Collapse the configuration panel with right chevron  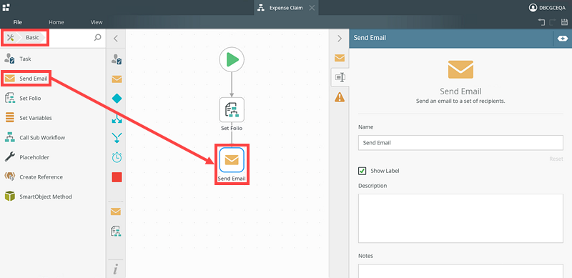tap(340, 39)
